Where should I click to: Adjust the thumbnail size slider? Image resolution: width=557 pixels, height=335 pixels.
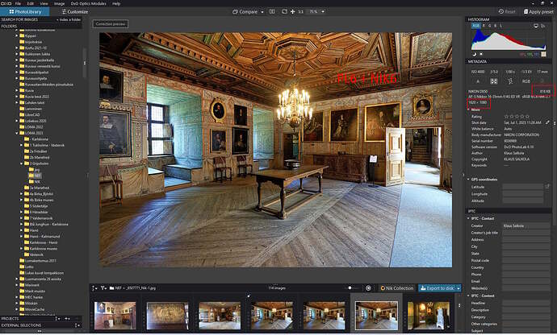350,287
